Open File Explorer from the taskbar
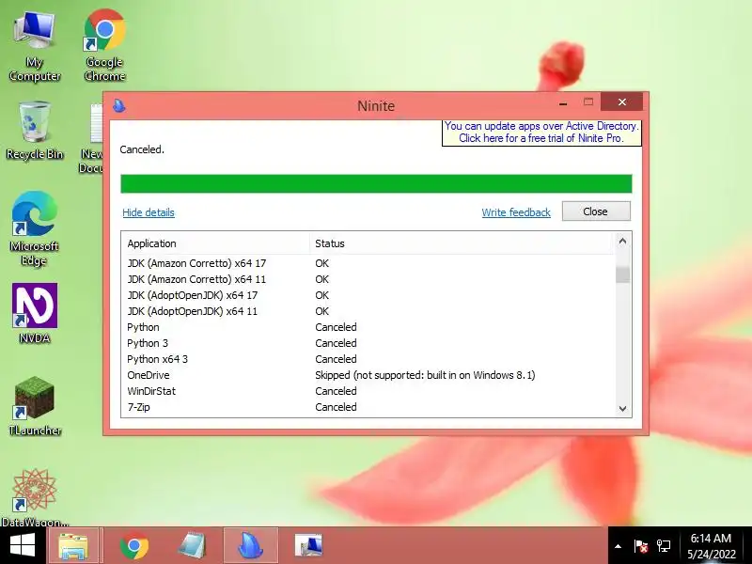752x564 pixels. [x=73, y=546]
